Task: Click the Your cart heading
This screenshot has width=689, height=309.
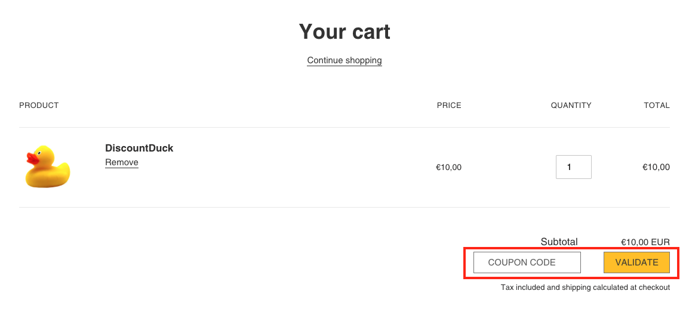Action: pyautogui.click(x=344, y=32)
